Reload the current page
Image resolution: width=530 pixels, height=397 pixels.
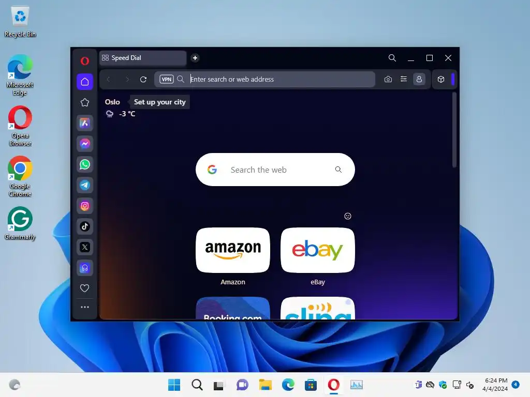pos(143,79)
